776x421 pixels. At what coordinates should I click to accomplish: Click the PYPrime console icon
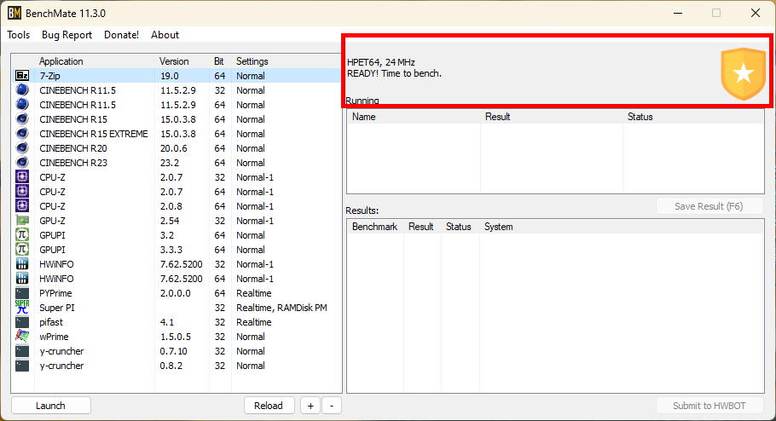(x=22, y=293)
